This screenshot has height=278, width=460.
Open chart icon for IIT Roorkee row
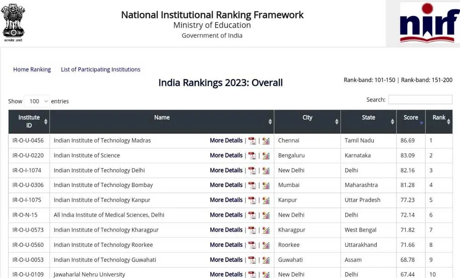click(266, 245)
